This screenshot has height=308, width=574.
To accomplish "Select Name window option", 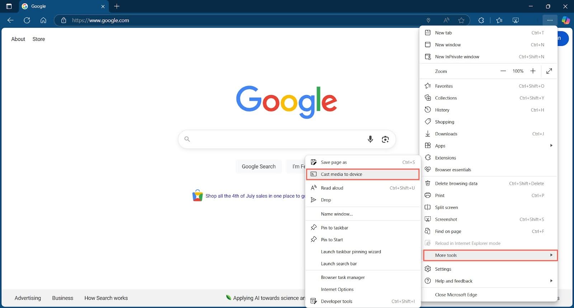I will point(363,214).
